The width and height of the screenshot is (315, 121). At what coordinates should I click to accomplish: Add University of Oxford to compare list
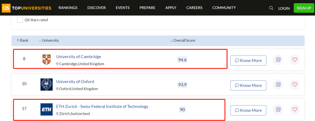pos(278,84)
